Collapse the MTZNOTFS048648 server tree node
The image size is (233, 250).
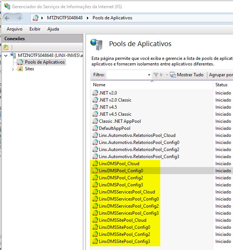click(x=6, y=55)
